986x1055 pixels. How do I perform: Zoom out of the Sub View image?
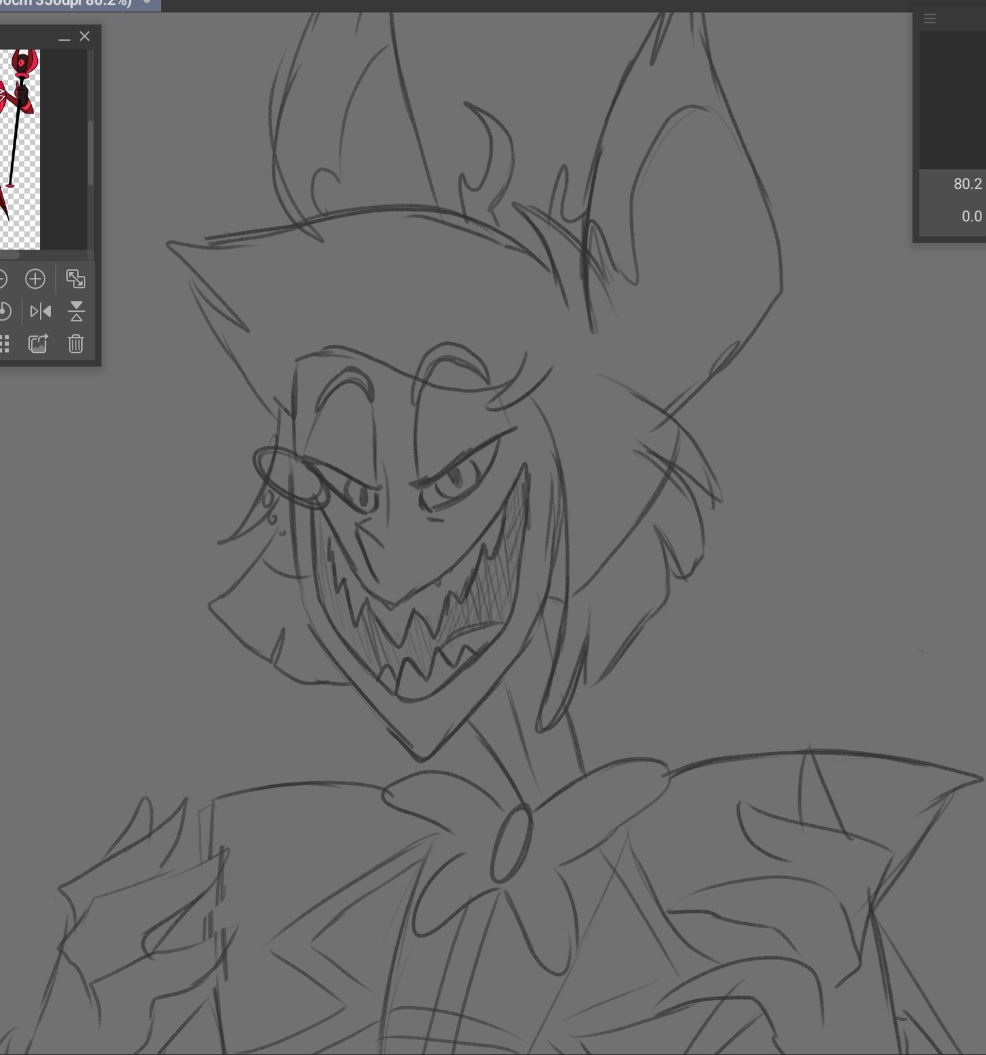pyautogui.click(x=2, y=279)
